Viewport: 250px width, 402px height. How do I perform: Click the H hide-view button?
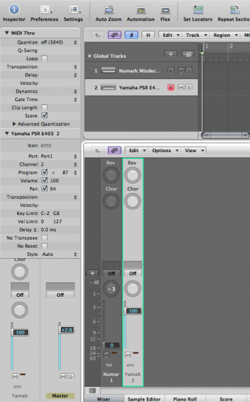click(148, 35)
